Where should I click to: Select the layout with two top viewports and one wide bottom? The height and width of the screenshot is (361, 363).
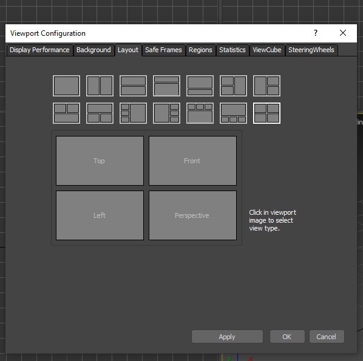pos(66,113)
